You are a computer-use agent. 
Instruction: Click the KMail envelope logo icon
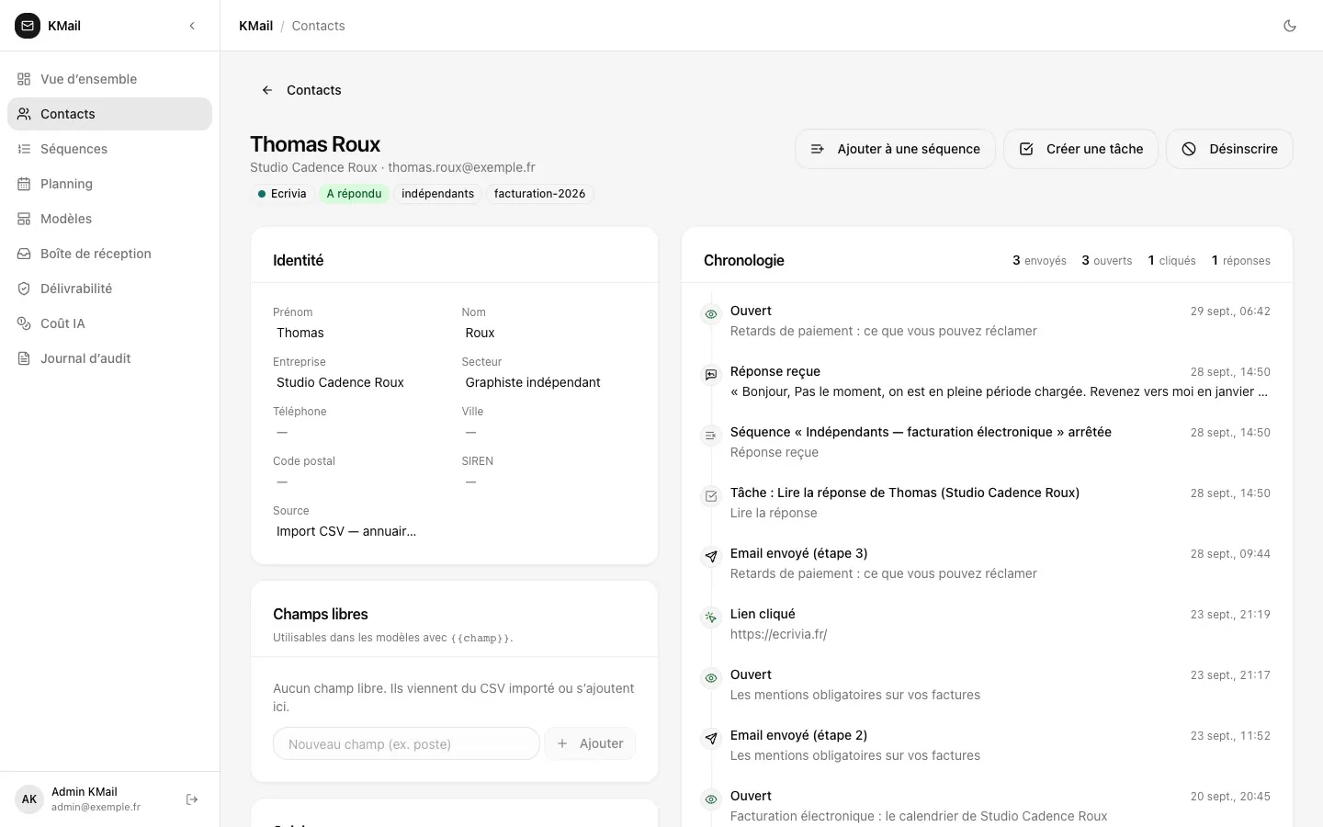[28, 26]
